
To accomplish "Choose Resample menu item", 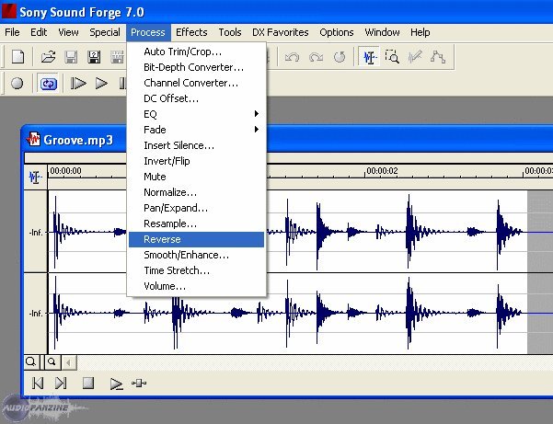I will pos(196,223).
